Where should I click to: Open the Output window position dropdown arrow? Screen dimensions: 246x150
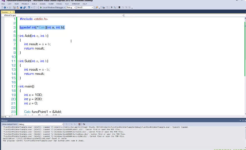tap(240, 121)
